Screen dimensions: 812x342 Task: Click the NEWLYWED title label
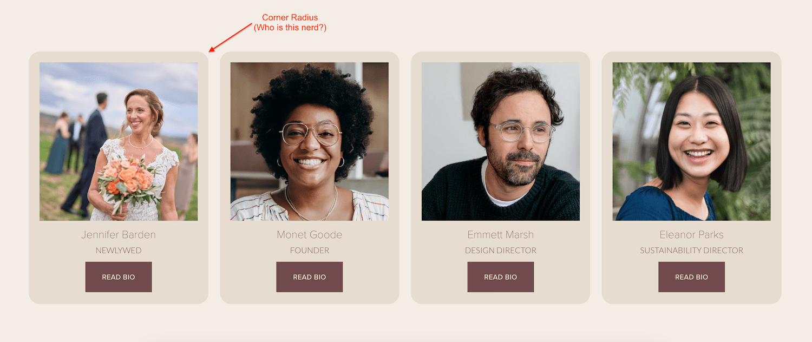[119, 251]
